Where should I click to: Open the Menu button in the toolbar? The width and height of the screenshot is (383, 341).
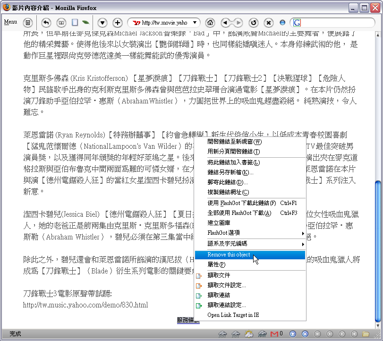click(x=10, y=22)
